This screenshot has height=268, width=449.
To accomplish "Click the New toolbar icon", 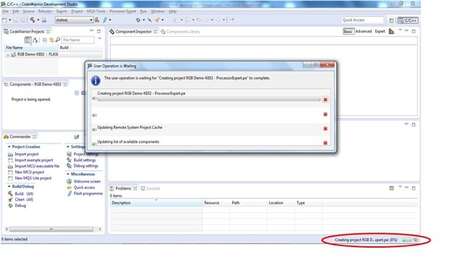I will coord(4,20).
